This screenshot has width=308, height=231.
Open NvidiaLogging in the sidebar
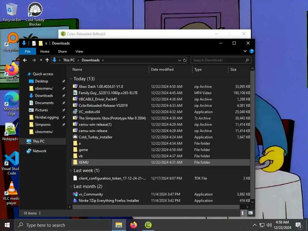click(x=47, y=117)
